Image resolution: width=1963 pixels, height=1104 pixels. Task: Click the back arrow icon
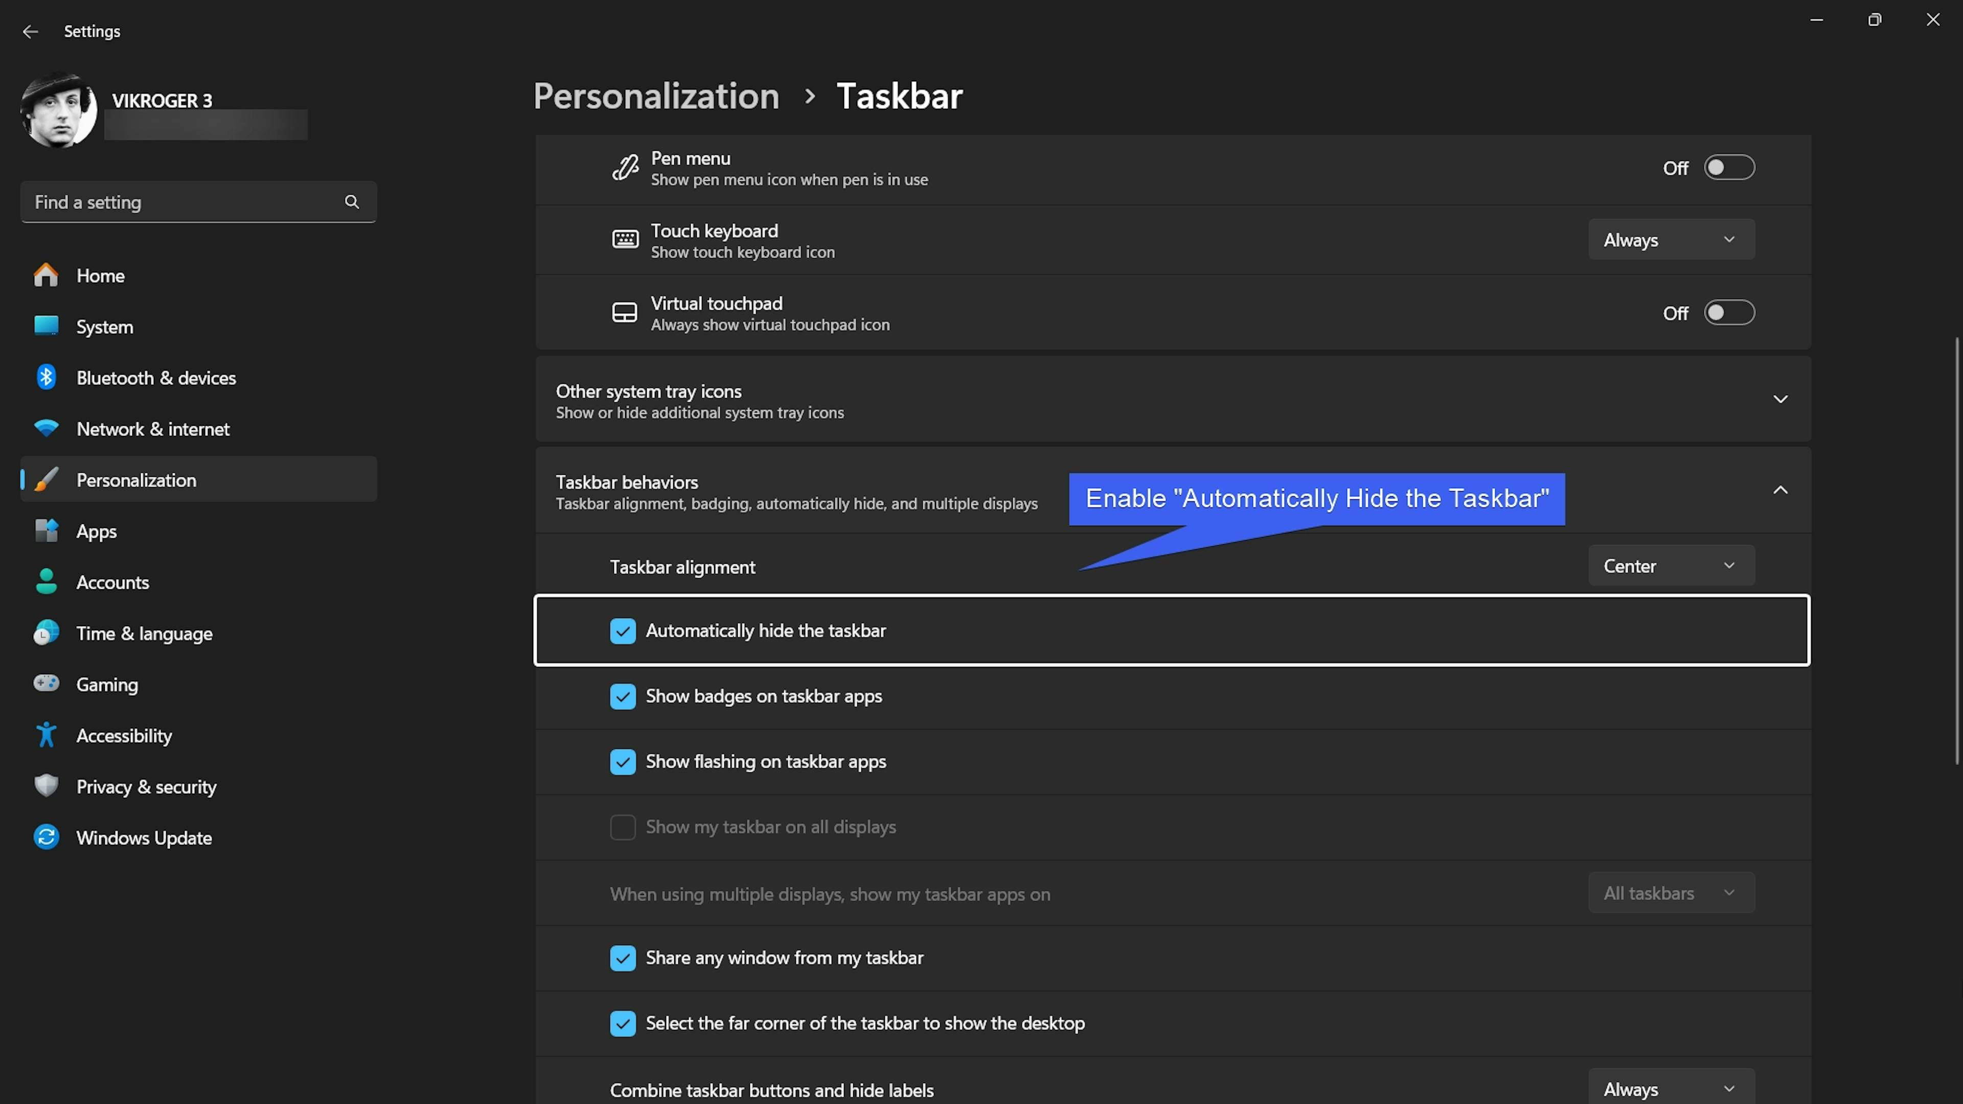[31, 31]
